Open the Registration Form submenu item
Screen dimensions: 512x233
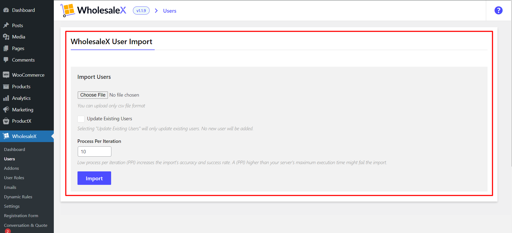tap(21, 216)
